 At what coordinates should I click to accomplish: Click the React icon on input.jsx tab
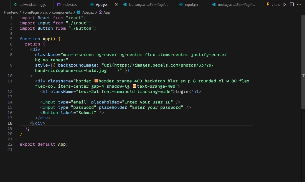click(181, 4)
